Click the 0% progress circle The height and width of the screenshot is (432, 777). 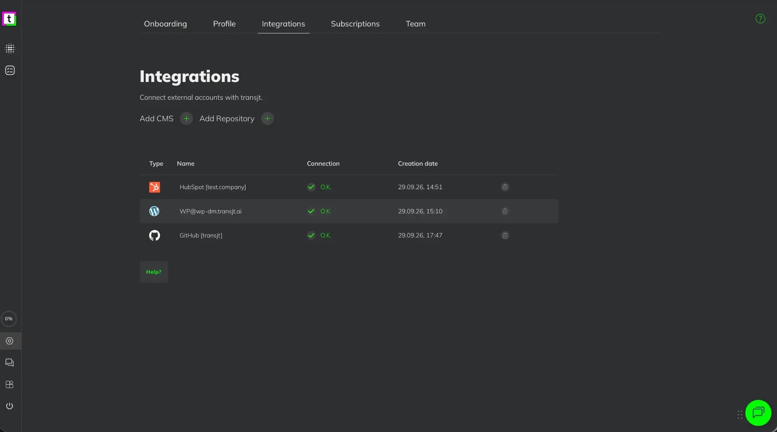point(9,319)
